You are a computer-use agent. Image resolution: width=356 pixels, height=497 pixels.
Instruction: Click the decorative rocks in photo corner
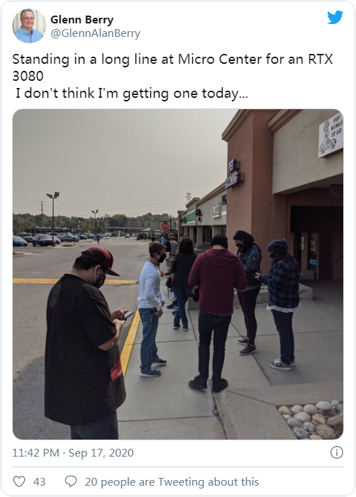point(312,420)
